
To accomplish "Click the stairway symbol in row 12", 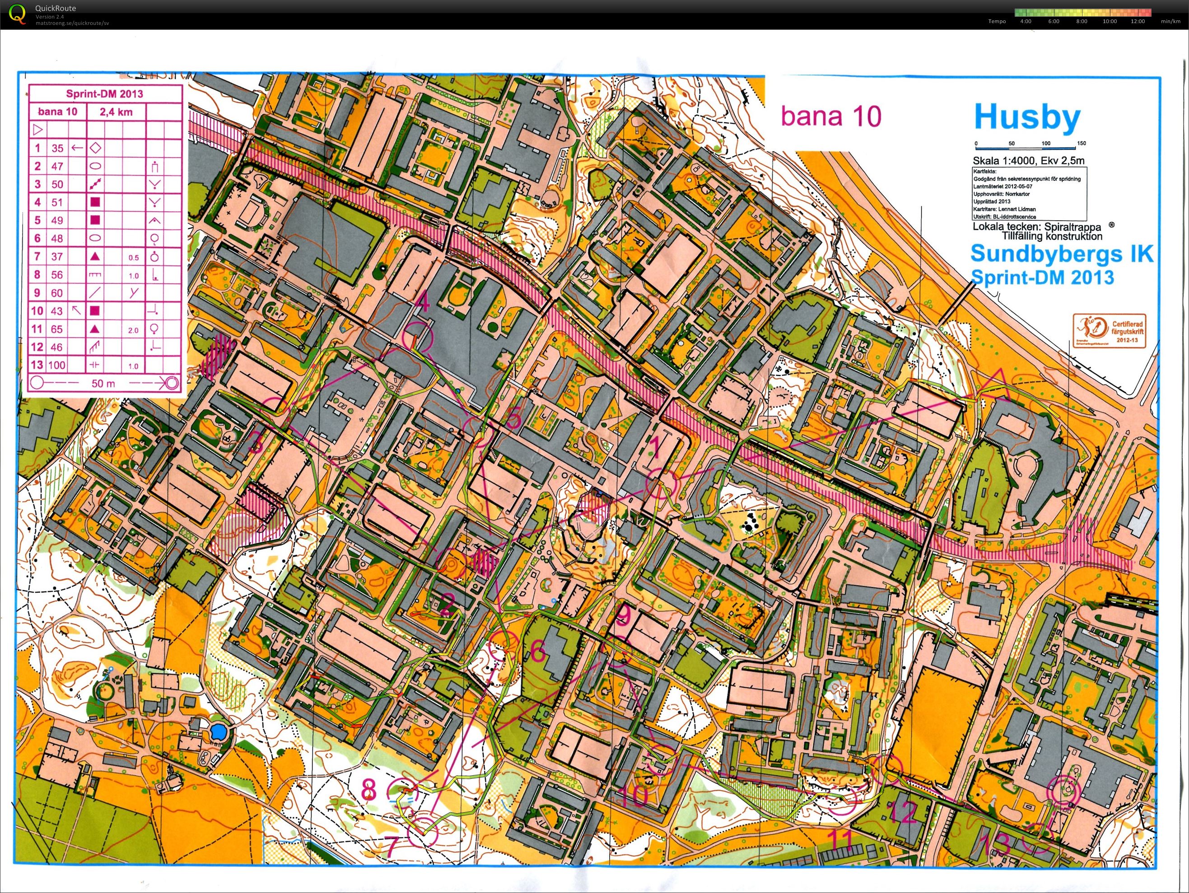I will (x=95, y=347).
